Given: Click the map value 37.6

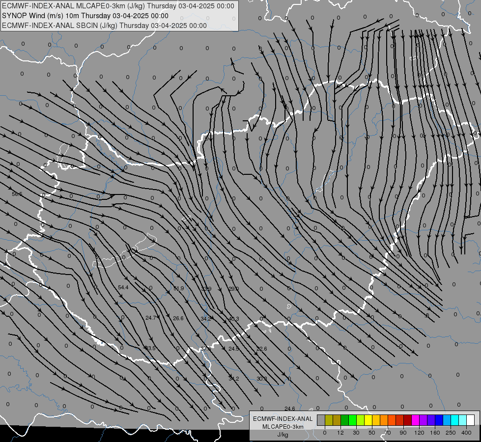Looking at the screenshot, I should [206, 349].
